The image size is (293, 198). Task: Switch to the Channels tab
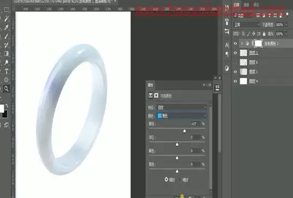click(x=246, y=5)
